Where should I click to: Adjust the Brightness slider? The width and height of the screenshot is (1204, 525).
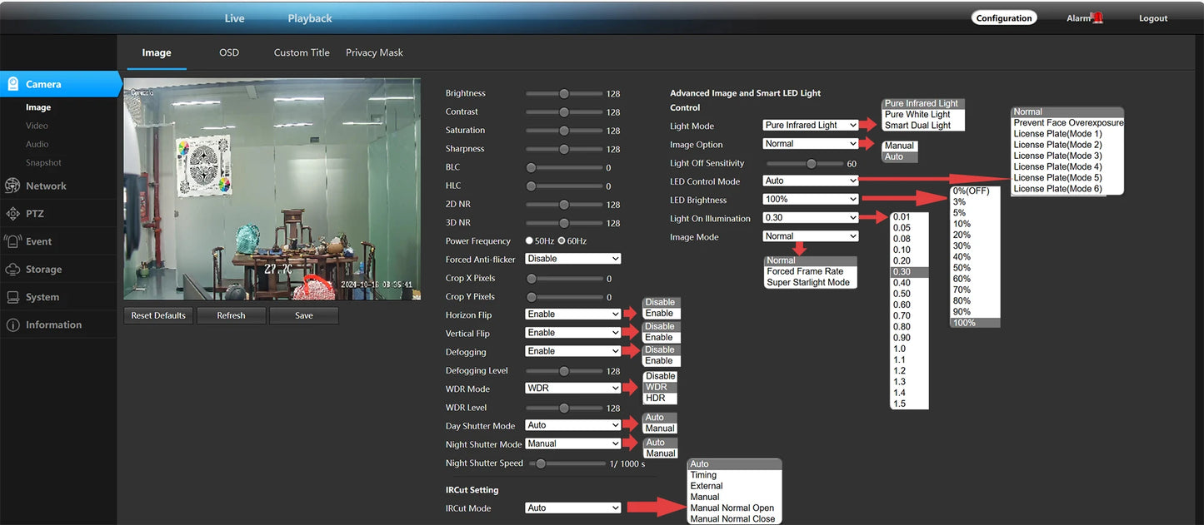[x=564, y=93]
